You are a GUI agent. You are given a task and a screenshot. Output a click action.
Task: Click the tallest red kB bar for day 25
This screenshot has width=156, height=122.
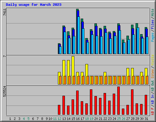[119, 101]
